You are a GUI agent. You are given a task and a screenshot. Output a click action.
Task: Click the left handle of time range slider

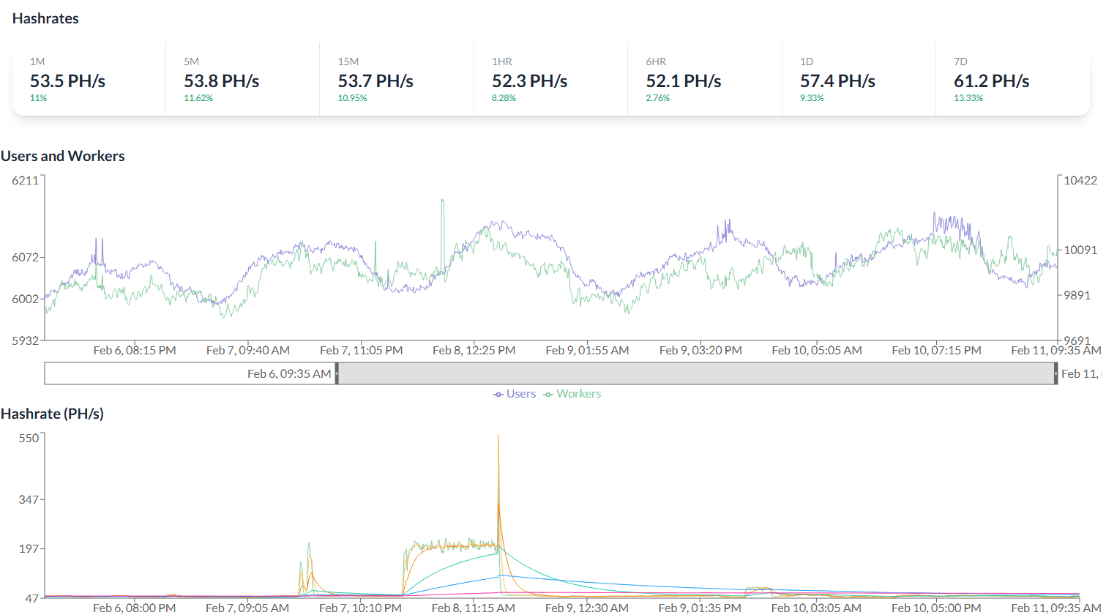coord(337,373)
